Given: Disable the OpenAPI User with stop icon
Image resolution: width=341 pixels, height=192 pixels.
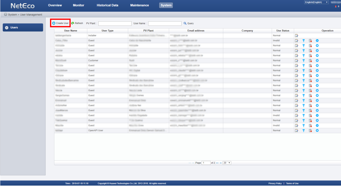Looking at the screenshot, I should click(x=317, y=130).
